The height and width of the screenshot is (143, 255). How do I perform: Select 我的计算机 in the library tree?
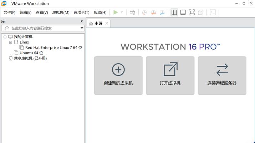tap(23, 37)
